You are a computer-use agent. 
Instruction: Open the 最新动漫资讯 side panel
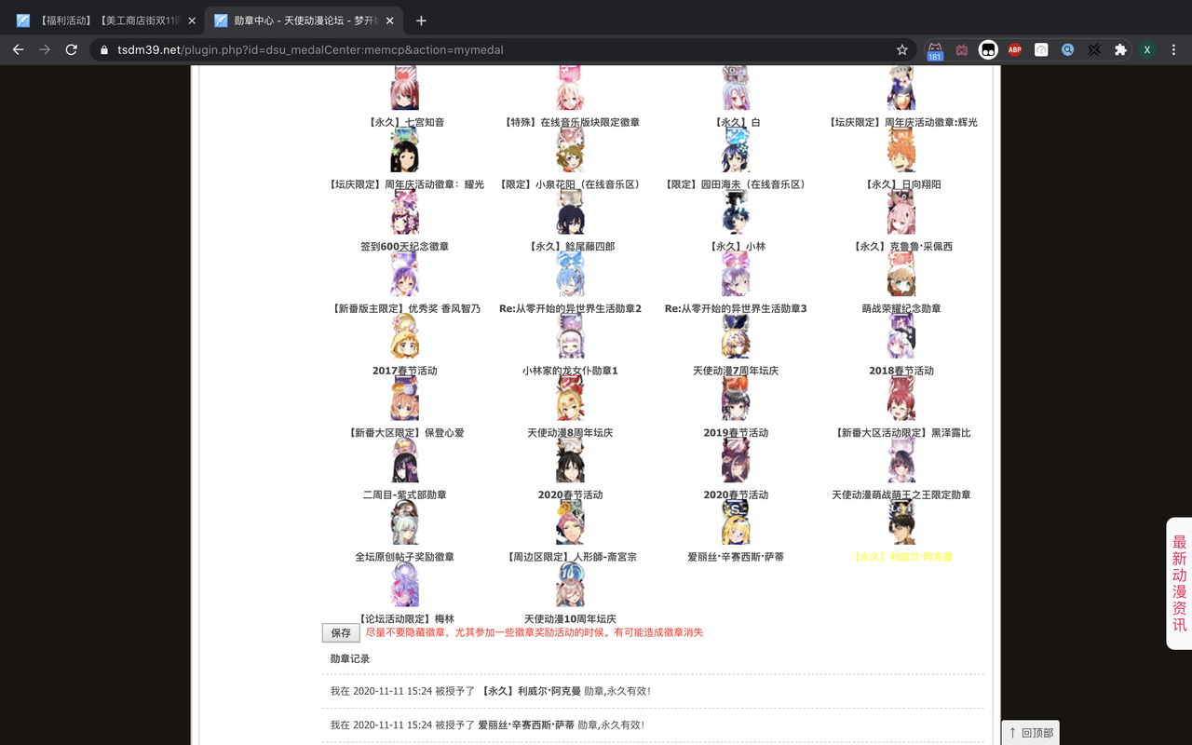(x=1179, y=583)
